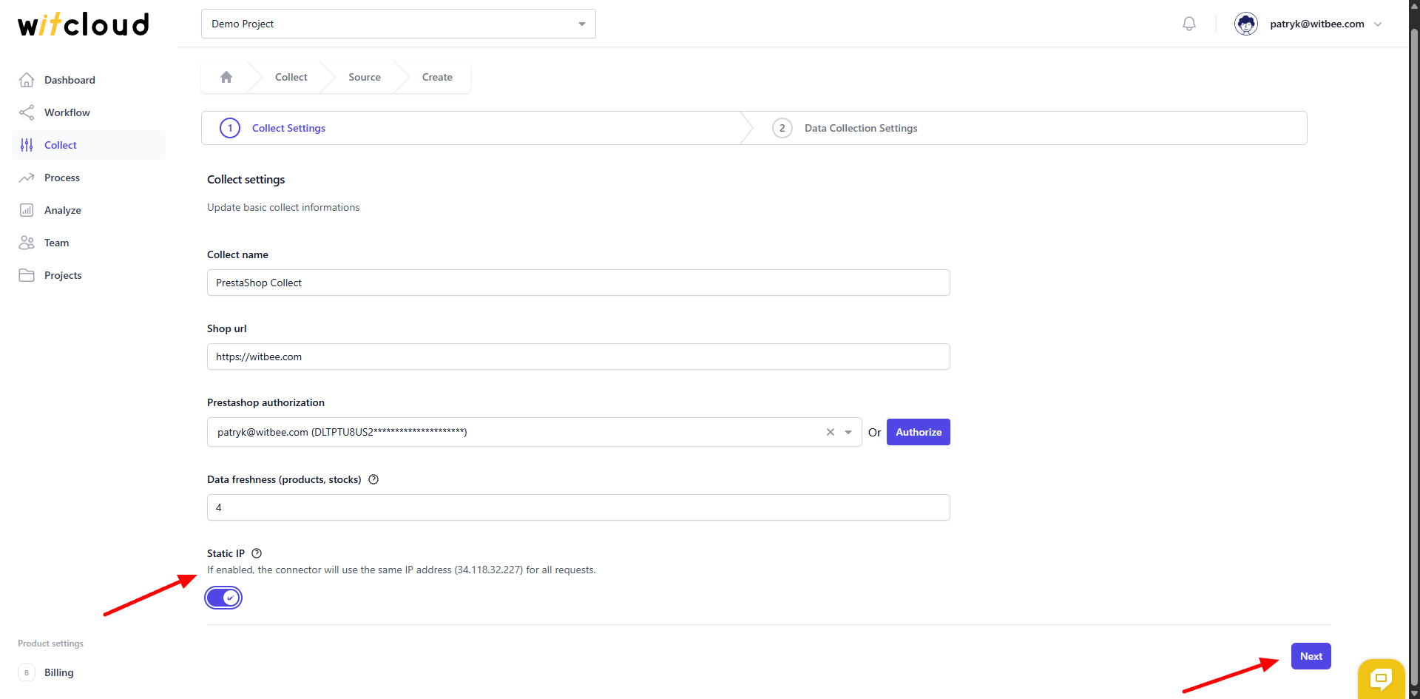Click the Team people icon
The width and height of the screenshot is (1420, 699).
(27, 243)
